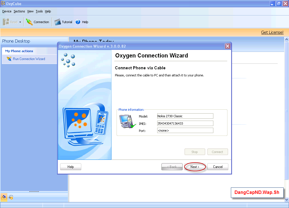Screen dimensions: 289x208
Task: Open the Read dropdown arrow
Action: tap(20, 22)
